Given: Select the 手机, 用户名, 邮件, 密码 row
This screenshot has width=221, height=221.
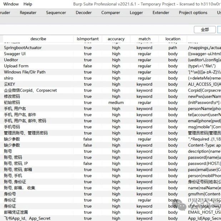Looking at the screenshot, I should point(110,121).
